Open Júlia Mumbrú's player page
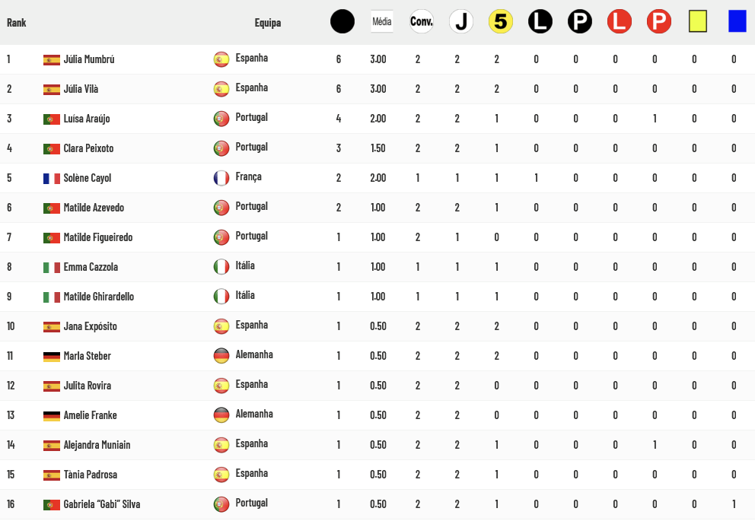 pos(89,59)
